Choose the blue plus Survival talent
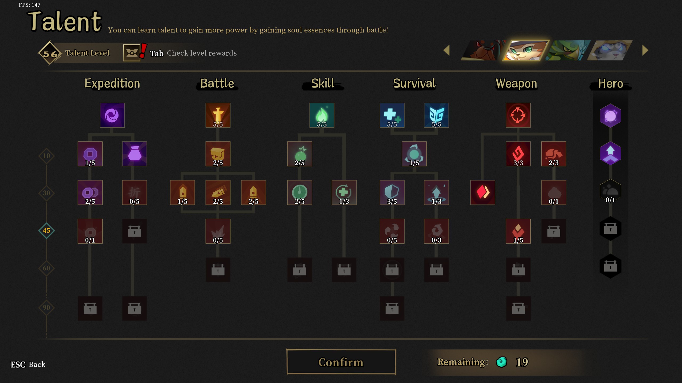This screenshot has width=682, height=383. pyautogui.click(x=392, y=115)
